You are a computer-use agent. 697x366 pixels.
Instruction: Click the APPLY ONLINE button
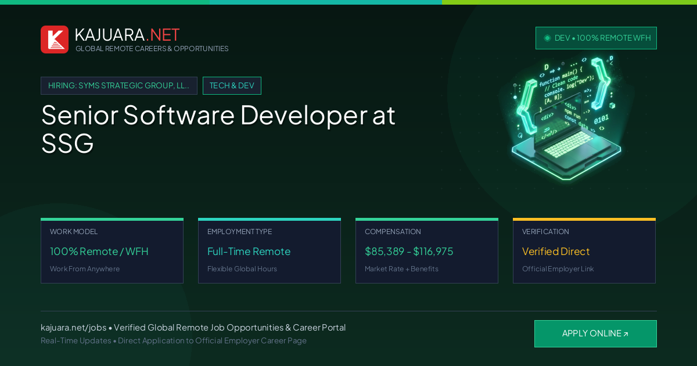pyautogui.click(x=595, y=333)
